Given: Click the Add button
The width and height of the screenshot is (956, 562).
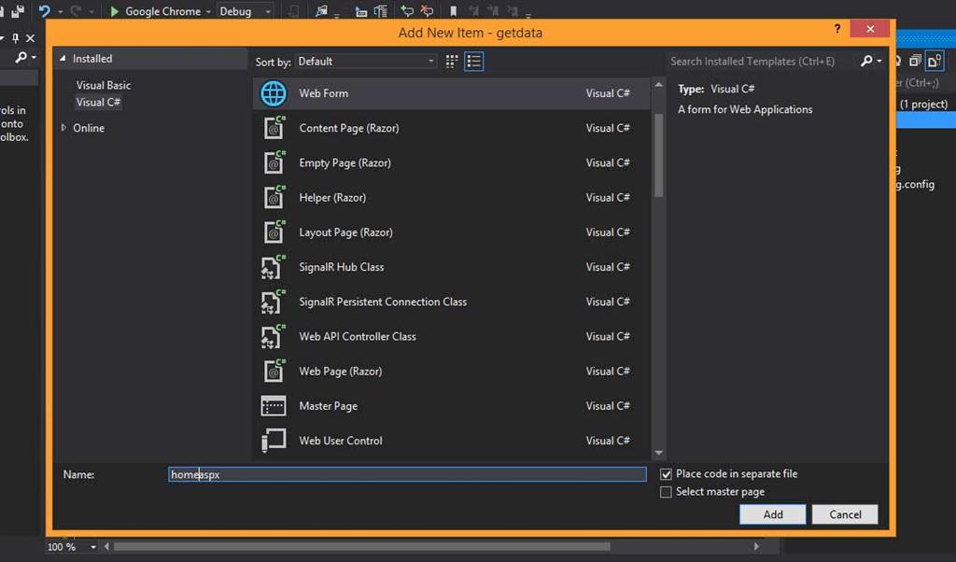Looking at the screenshot, I should tap(772, 514).
